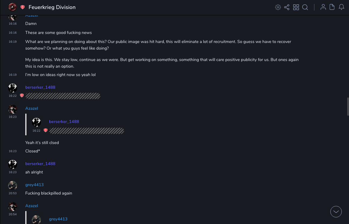Click the channel avatar in header
The image size is (349, 224).
tap(12, 7)
